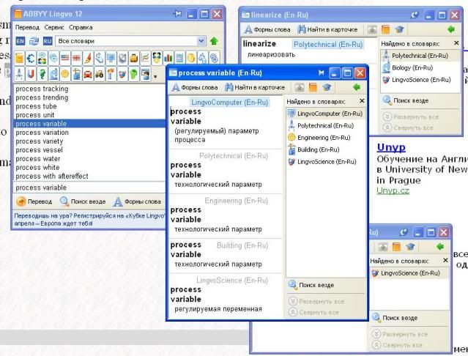Select the briefcase business dictionary icon
The height and width of the screenshot is (356, 468).
coord(134,58)
